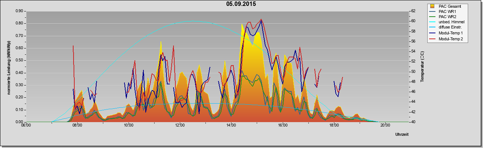Click the 16:00 time axis tick
483x148 pixels.
[283, 125]
